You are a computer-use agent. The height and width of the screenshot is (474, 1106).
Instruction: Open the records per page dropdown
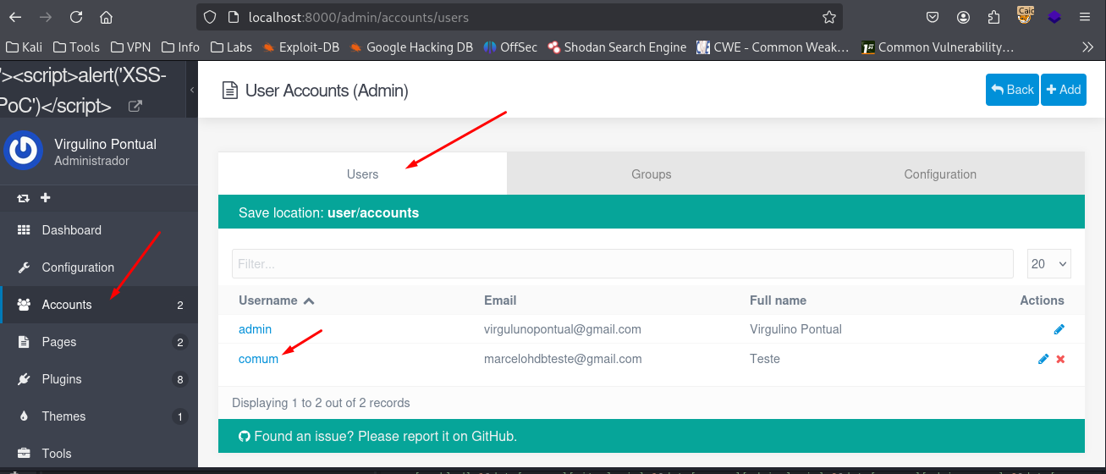(x=1048, y=264)
